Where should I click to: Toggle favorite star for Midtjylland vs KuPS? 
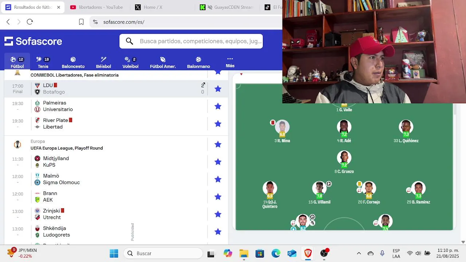pos(218,162)
